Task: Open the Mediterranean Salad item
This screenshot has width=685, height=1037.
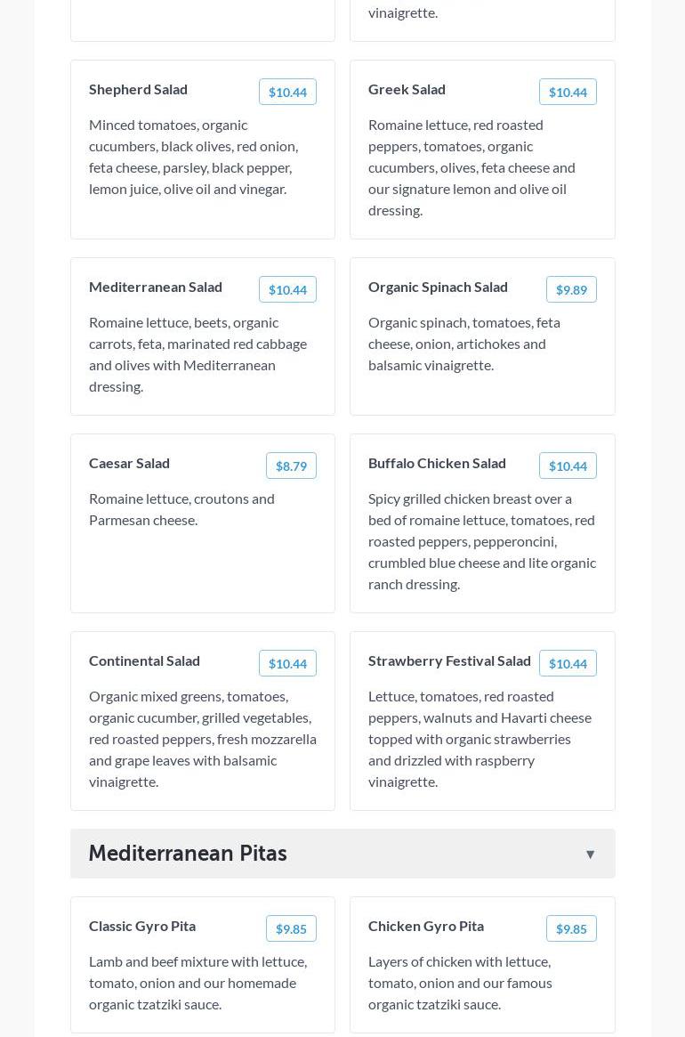Action: (x=156, y=287)
